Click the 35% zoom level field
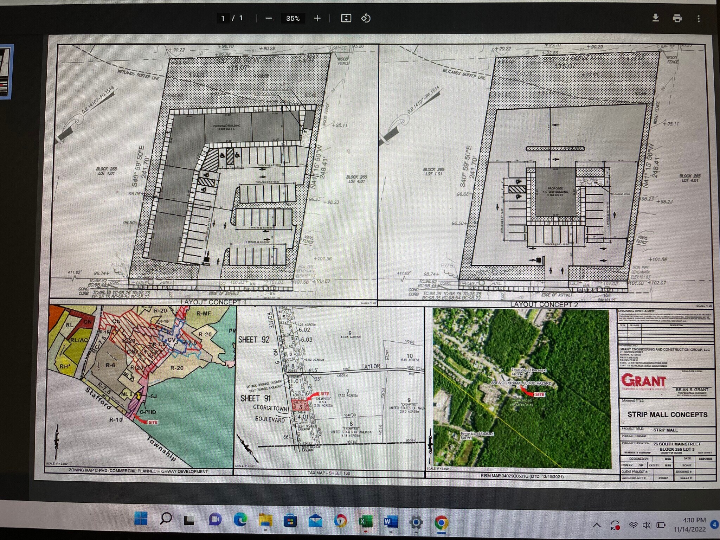The image size is (720, 540). (292, 18)
